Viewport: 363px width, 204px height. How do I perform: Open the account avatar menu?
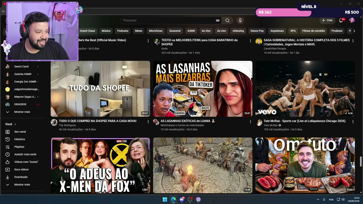pos(352,20)
